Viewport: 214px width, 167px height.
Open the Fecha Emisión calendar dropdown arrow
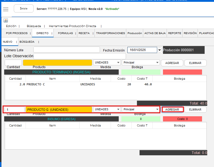click(160, 50)
